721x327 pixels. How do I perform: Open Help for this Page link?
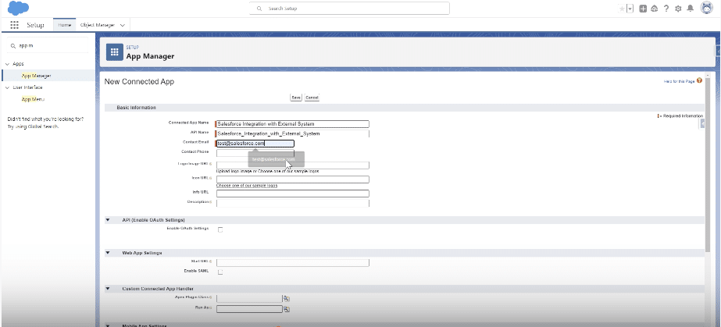click(x=679, y=81)
